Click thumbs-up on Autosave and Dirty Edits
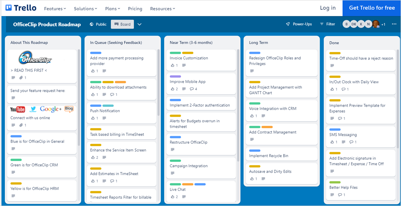 tap(254, 179)
